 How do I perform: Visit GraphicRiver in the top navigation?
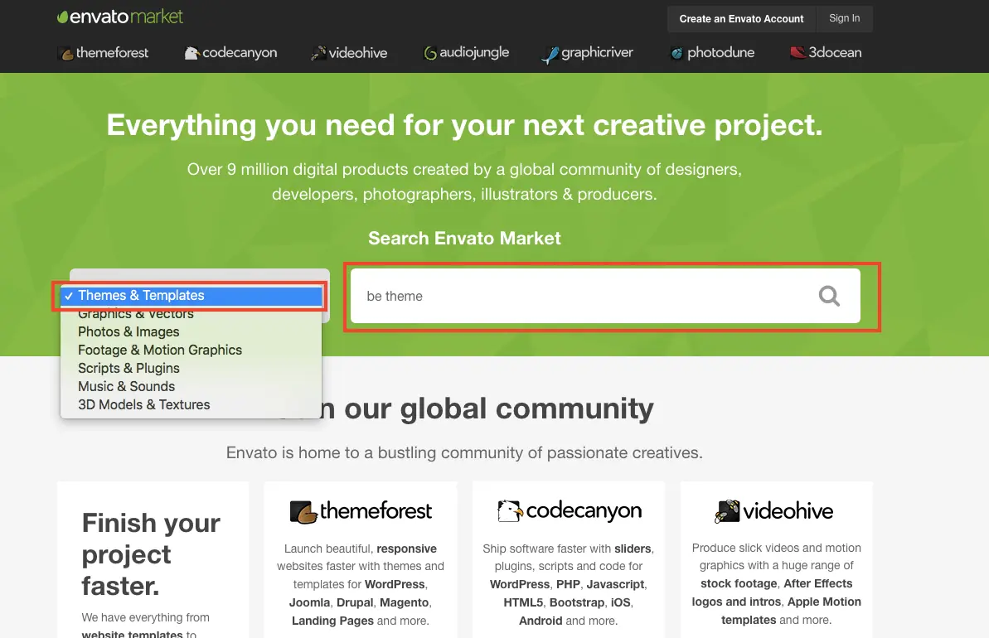pos(587,54)
